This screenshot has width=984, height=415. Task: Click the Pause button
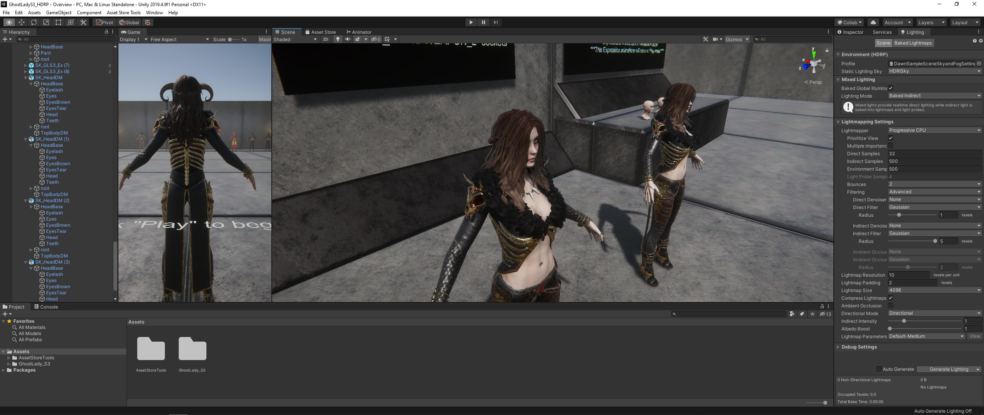(483, 22)
